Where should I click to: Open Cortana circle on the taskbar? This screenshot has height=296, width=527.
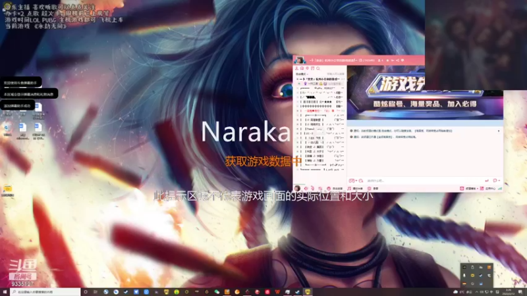86,292
